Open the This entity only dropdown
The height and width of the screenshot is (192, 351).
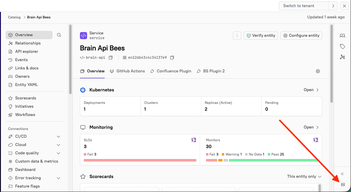pos(304,177)
